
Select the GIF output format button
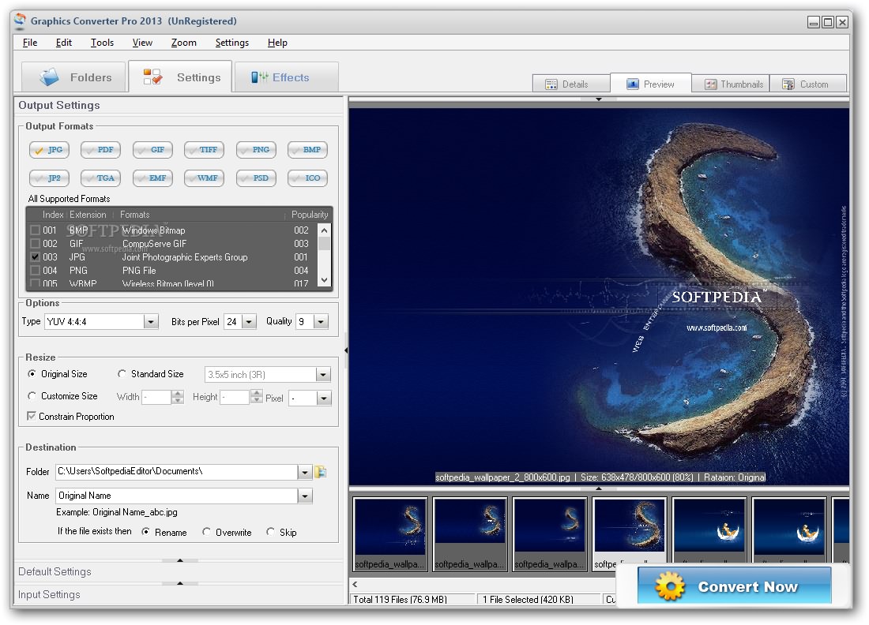[x=152, y=150]
